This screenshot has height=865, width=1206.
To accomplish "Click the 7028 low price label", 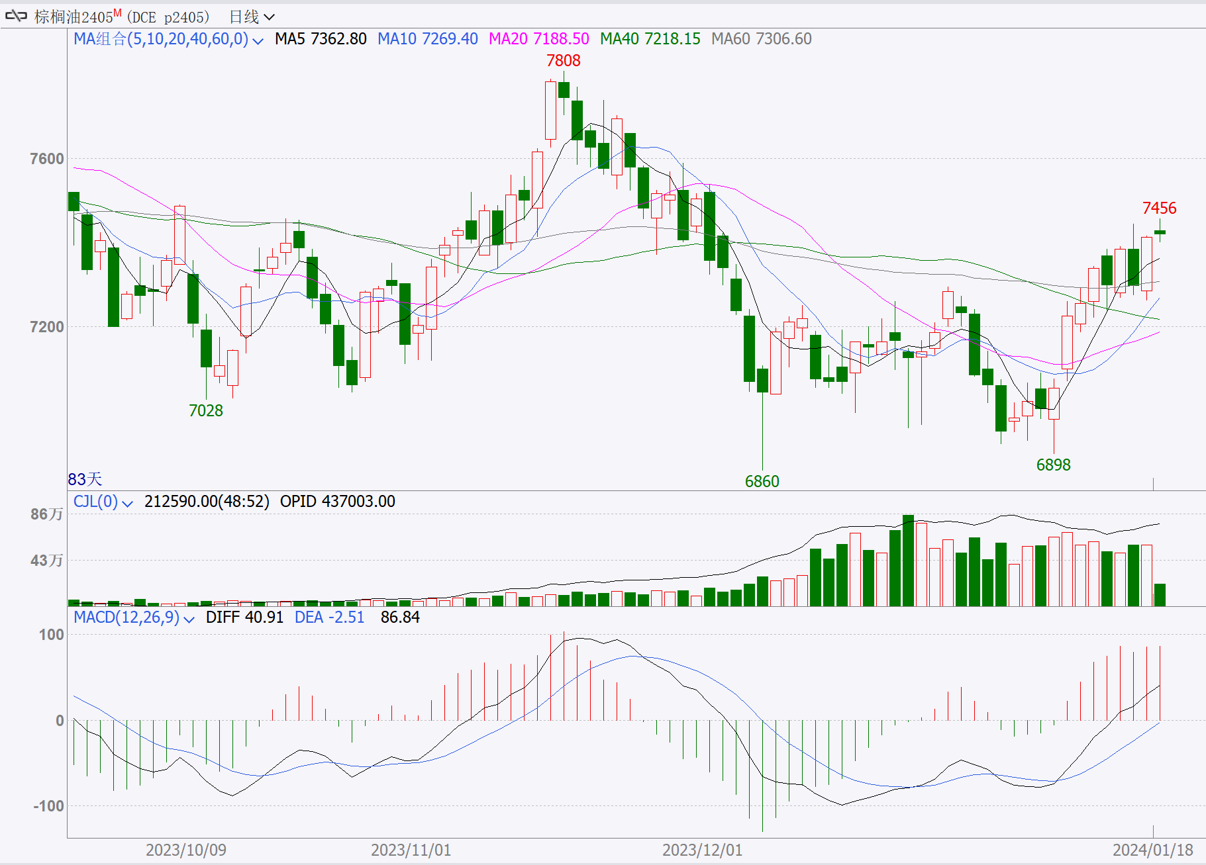I will pyautogui.click(x=206, y=411).
